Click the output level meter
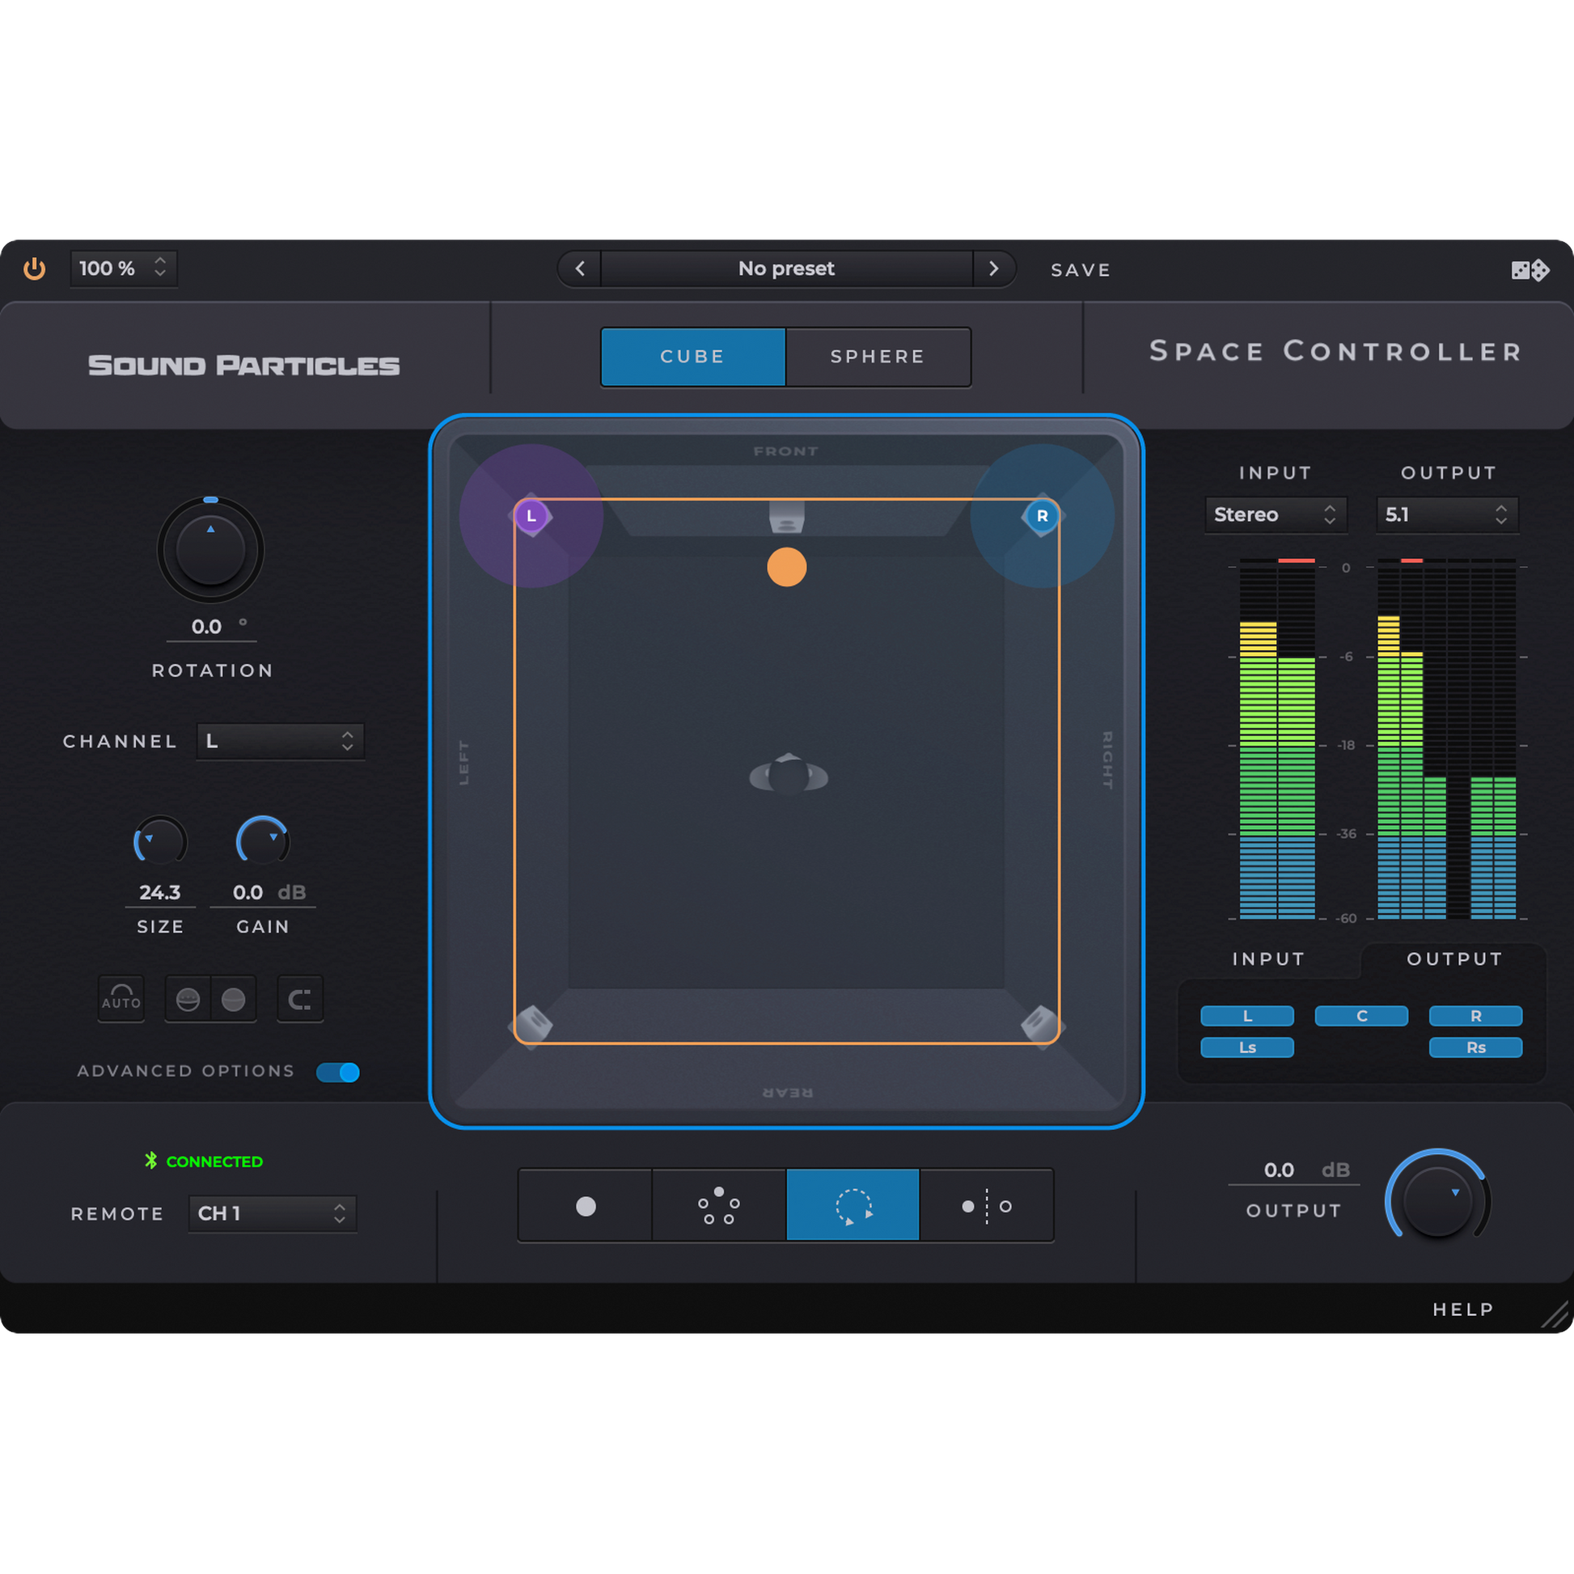 [x=1447, y=739]
